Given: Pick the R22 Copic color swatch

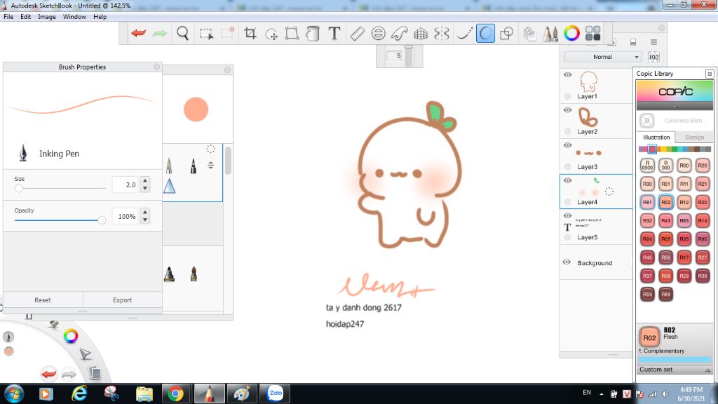Looking at the screenshot, I should 703,202.
